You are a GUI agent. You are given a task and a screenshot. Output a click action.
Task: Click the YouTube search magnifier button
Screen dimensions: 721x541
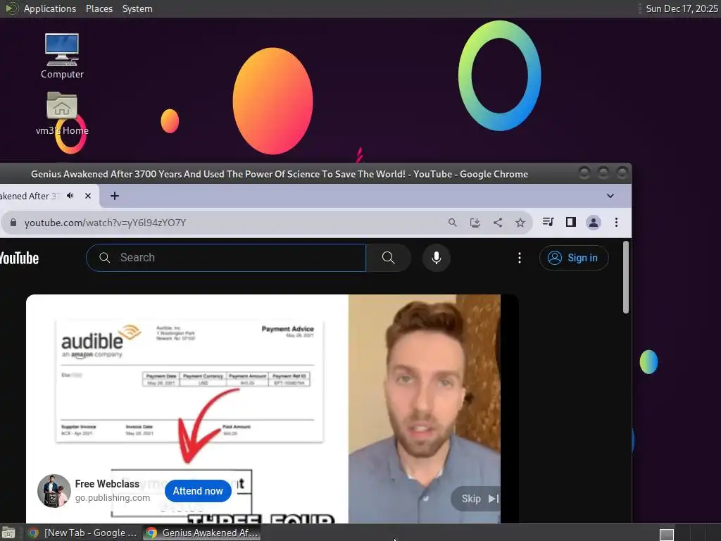(389, 258)
